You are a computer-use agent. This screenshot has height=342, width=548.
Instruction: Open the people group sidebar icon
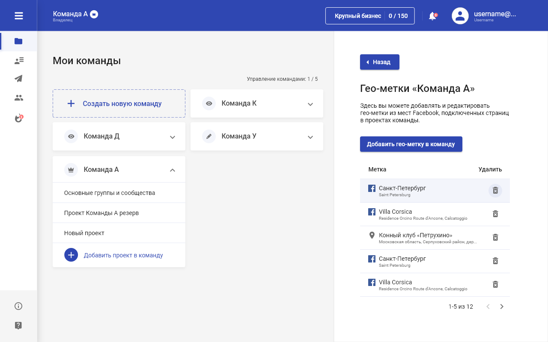point(18,98)
